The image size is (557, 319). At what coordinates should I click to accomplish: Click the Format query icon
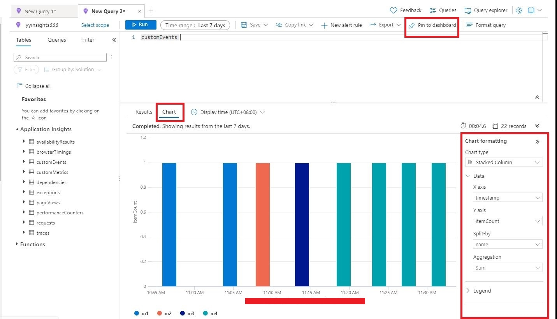coord(469,25)
